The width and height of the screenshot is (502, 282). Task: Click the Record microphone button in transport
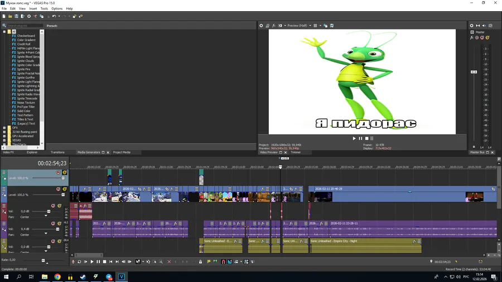point(73,261)
